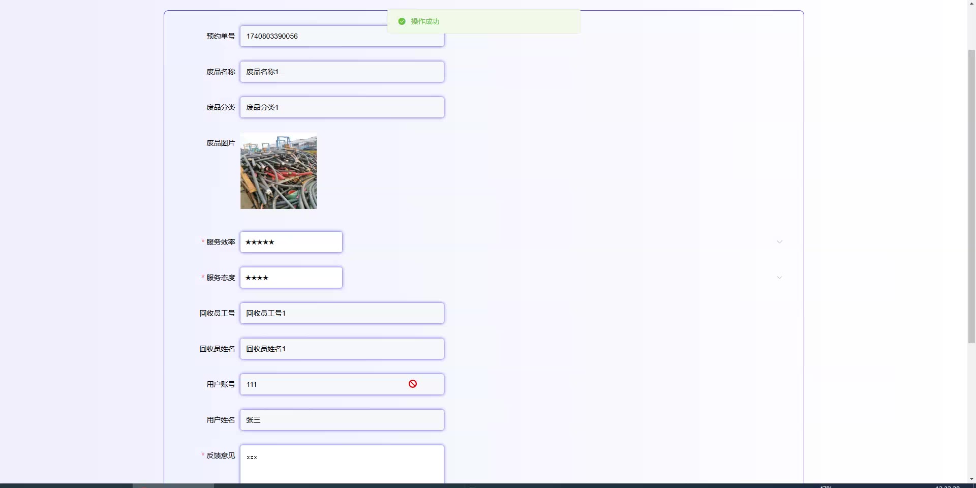
Task: Open the 服务效率 star rating dropdown
Action: pyautogui.click(x=291, y=242)
